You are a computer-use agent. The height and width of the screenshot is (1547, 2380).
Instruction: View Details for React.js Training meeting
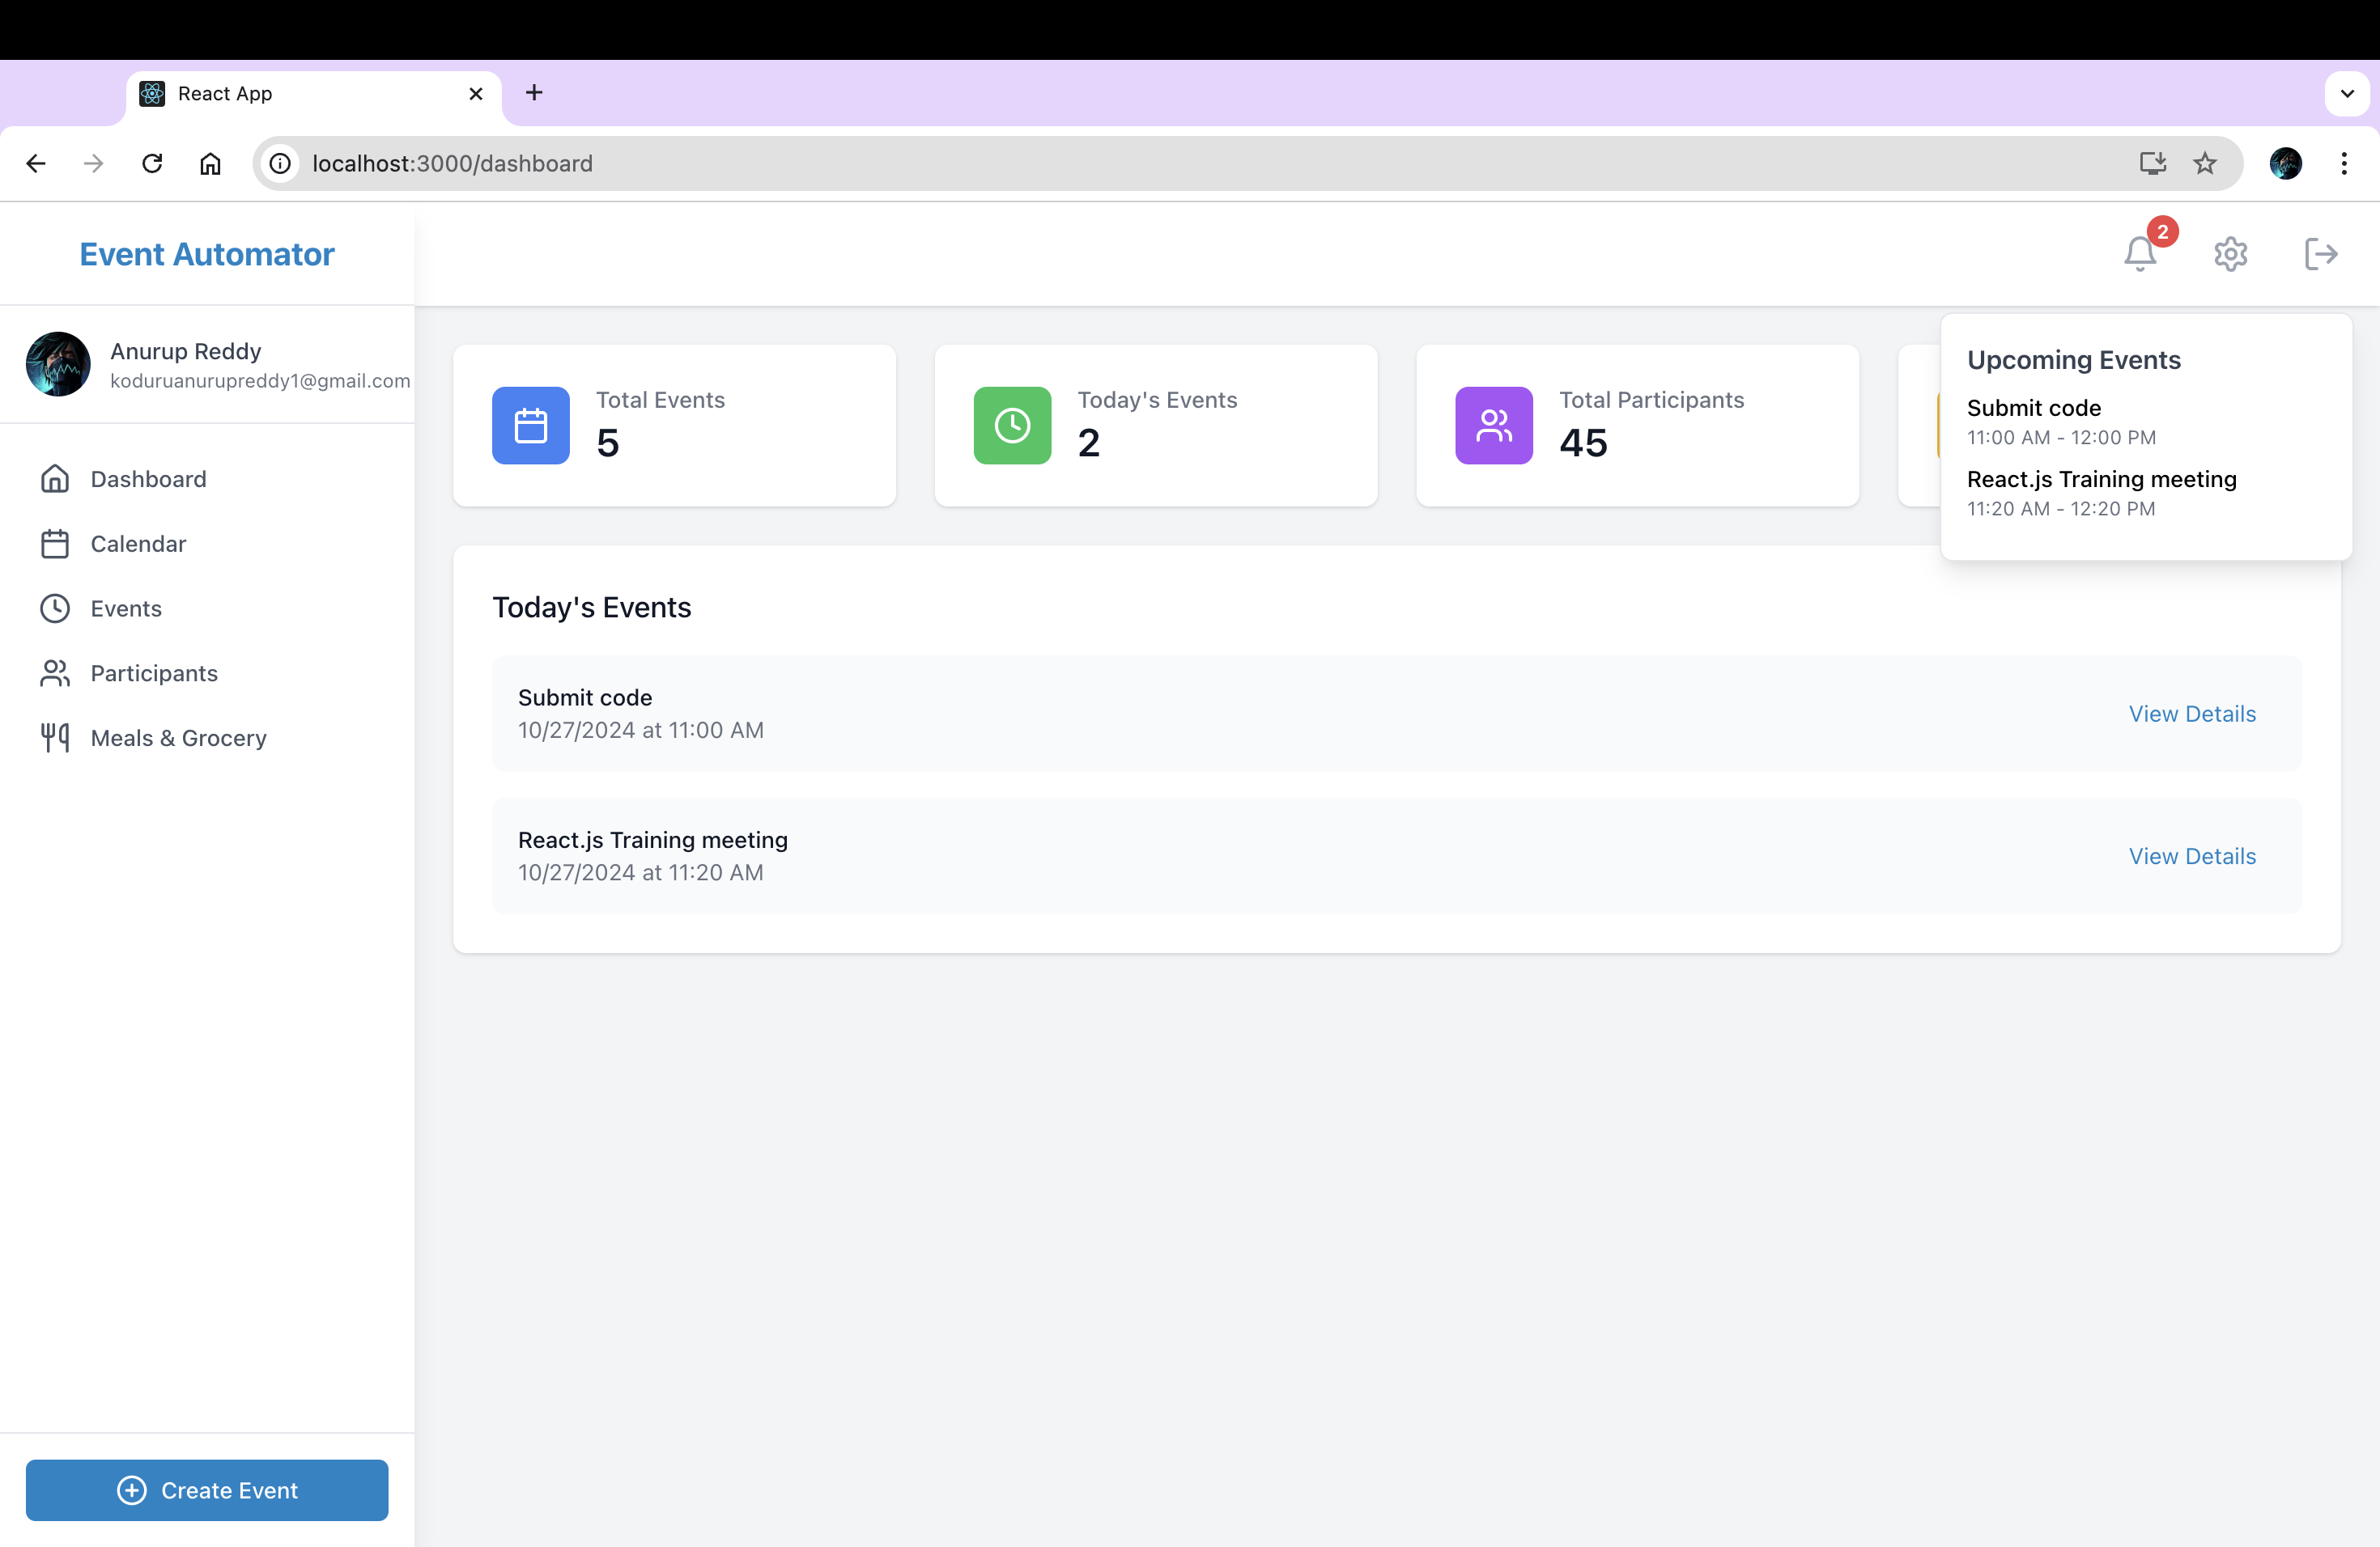pos(2192,857)
